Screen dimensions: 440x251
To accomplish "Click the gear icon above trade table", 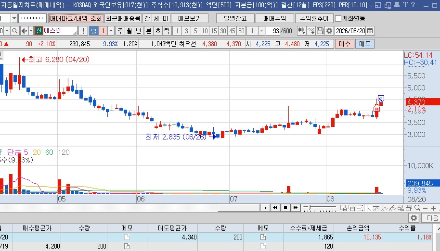I will 414,218.
